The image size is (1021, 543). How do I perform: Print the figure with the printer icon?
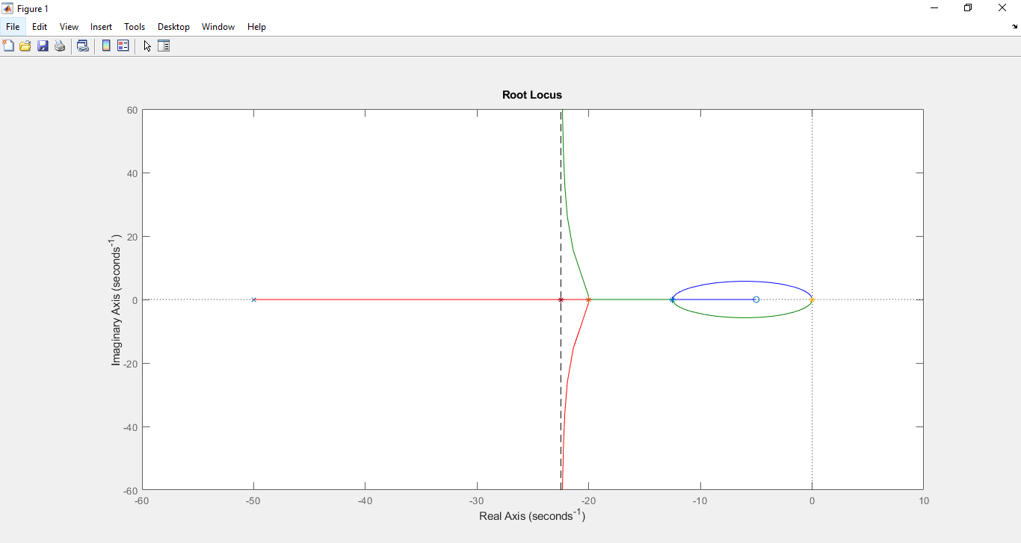tap(60, 46)
